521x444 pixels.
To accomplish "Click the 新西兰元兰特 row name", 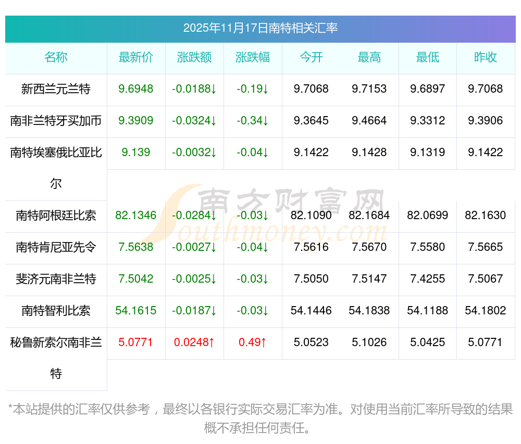I will pyautogui.click(x=56, y=89).
